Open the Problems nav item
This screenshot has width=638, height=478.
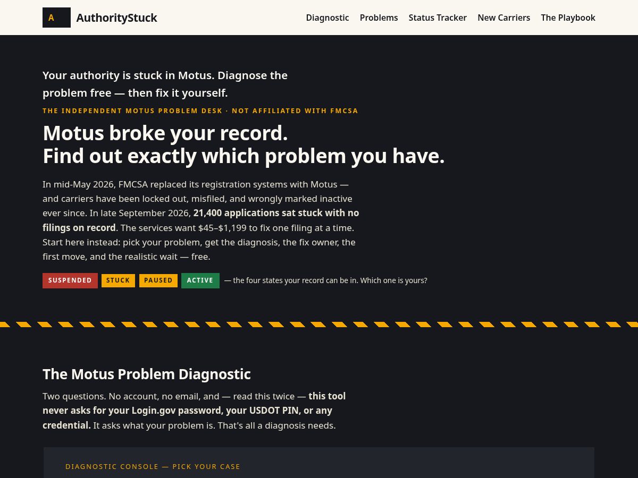(x=379, y=18)
